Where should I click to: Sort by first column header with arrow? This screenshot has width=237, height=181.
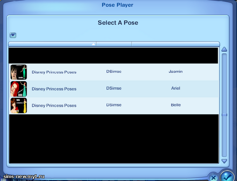click(x=52, y=44)
